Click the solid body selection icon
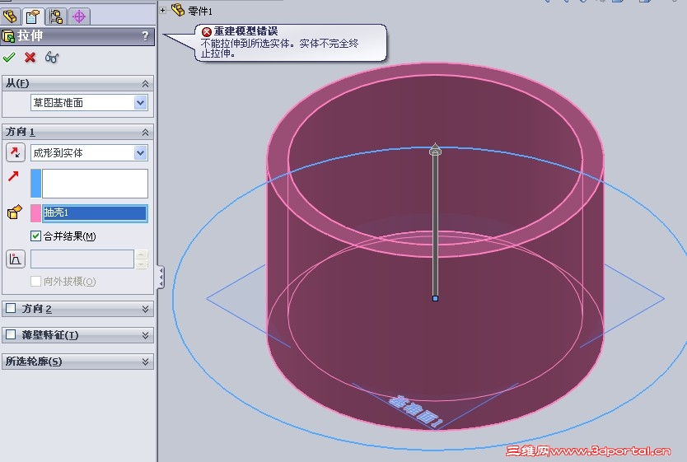687x462 pixels. coord(15,212)
